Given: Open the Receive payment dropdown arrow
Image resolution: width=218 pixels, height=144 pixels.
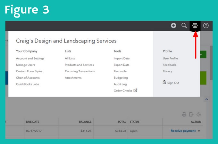Looking at the screenshot, I should 199,131.
